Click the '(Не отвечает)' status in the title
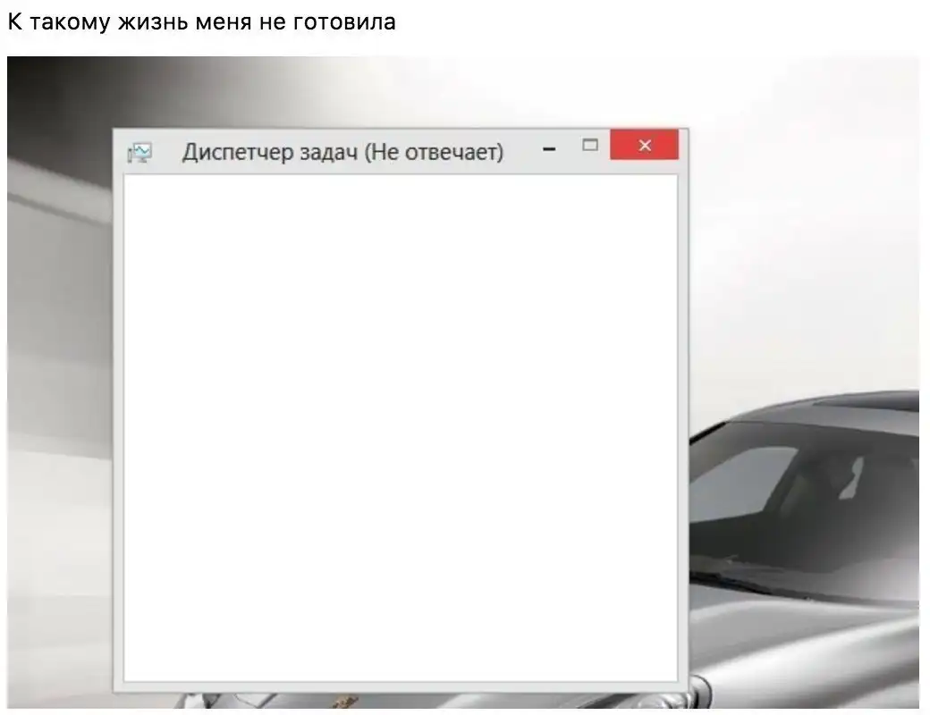Image resolution: width=930 pixels, height=715 pixels. [434, 152]
